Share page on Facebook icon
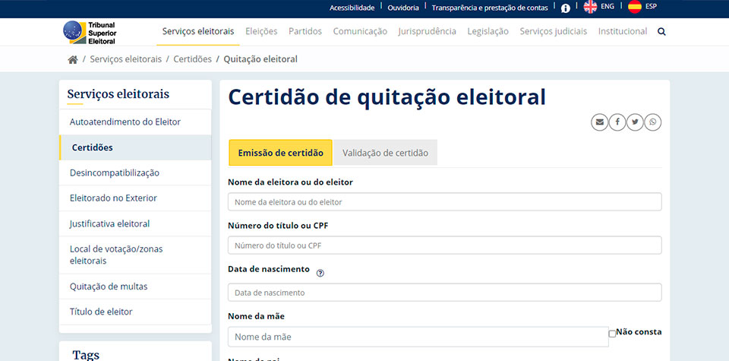729x361 pixels. point(617,122)
